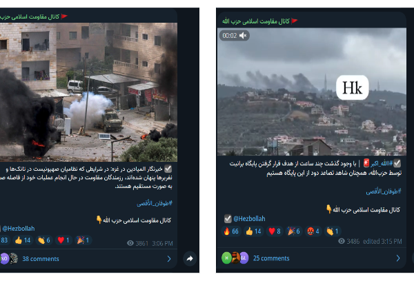Toggle party popper reaction on left post

[83, 240]
